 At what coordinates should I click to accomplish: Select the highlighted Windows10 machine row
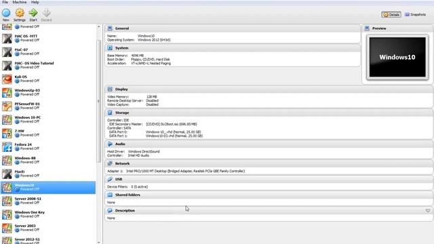(x=48, y=187)
